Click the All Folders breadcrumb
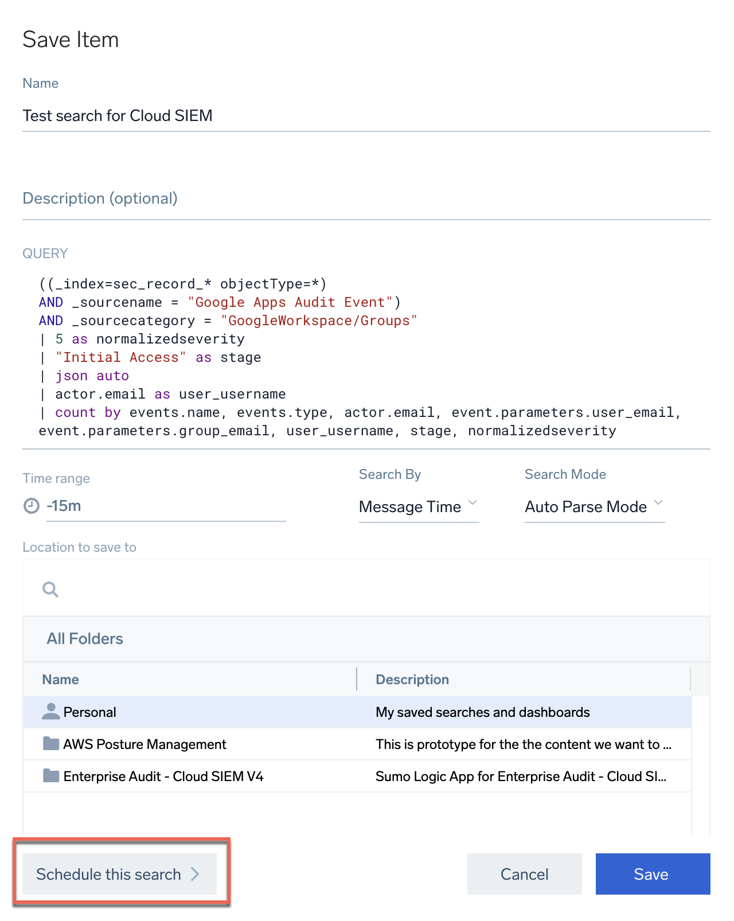The image size is (734, 921). 85,639
